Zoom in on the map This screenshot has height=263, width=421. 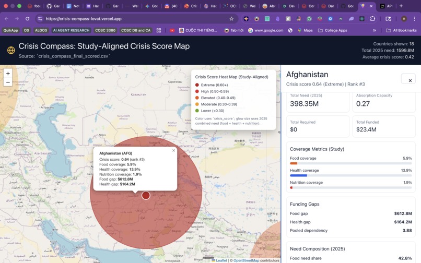point(8,73)
